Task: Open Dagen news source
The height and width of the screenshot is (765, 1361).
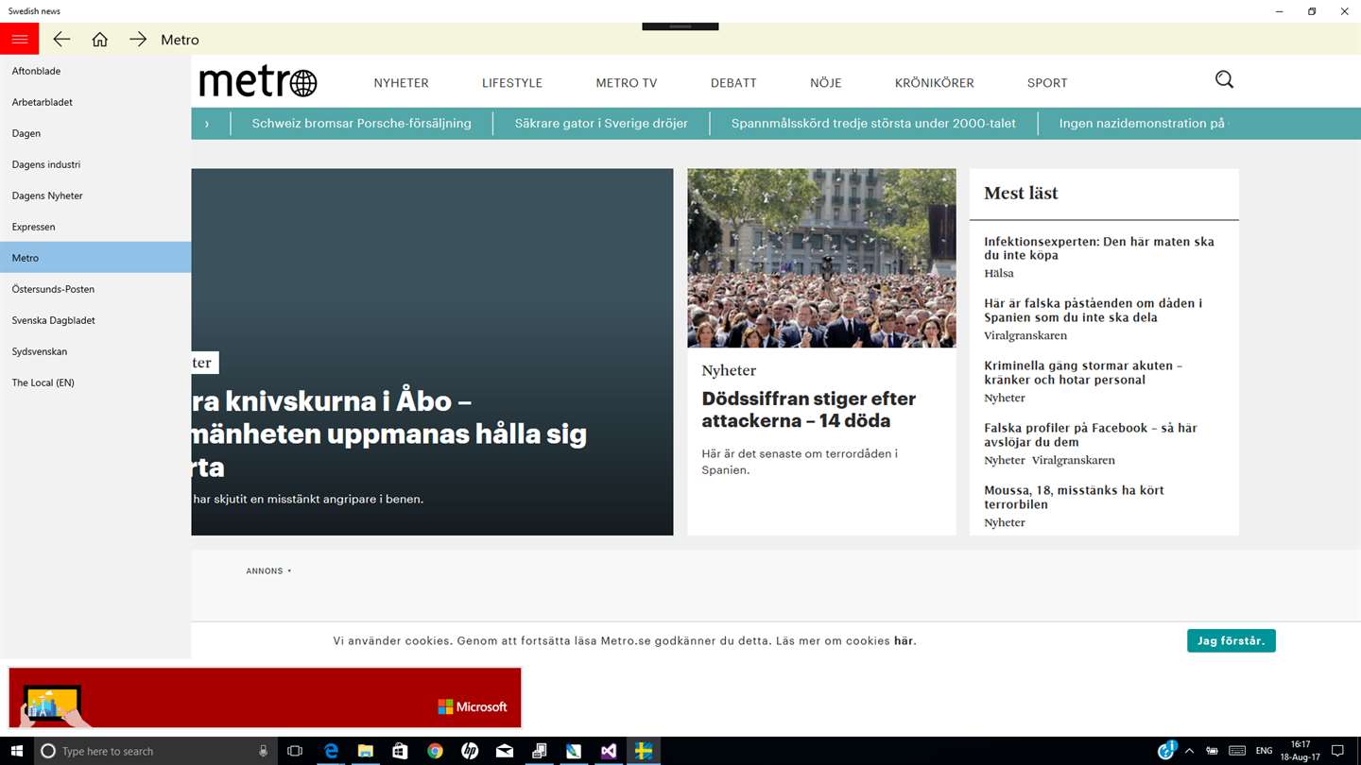Action: point(95,133)
